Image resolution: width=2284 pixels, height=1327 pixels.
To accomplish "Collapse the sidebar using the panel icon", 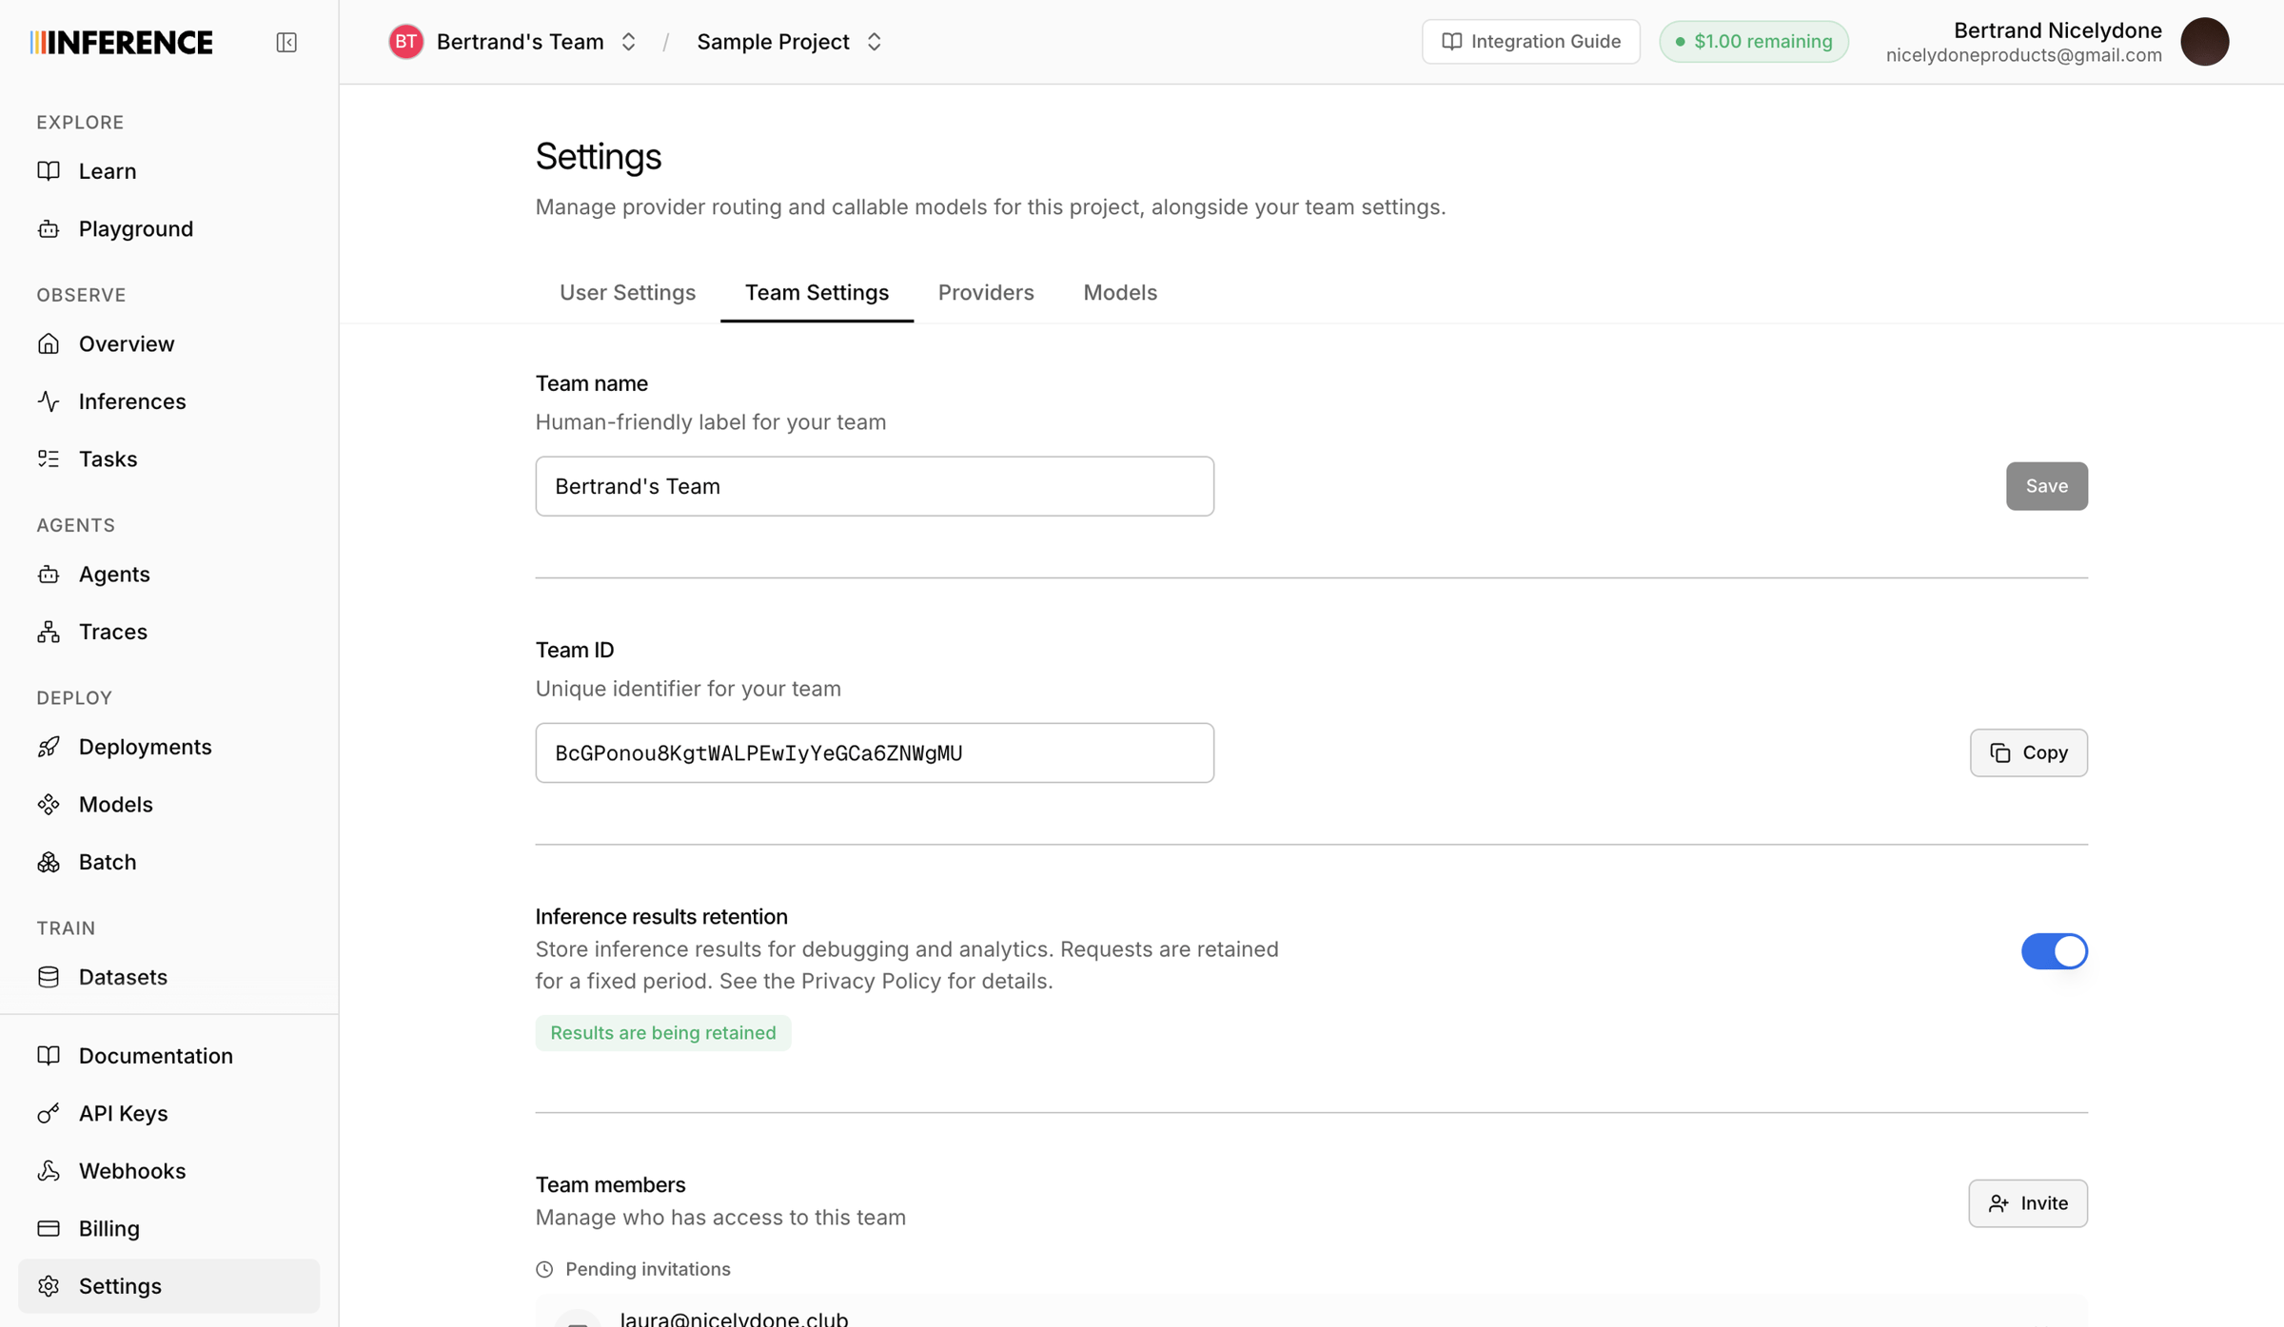I will tap(286, 42).
